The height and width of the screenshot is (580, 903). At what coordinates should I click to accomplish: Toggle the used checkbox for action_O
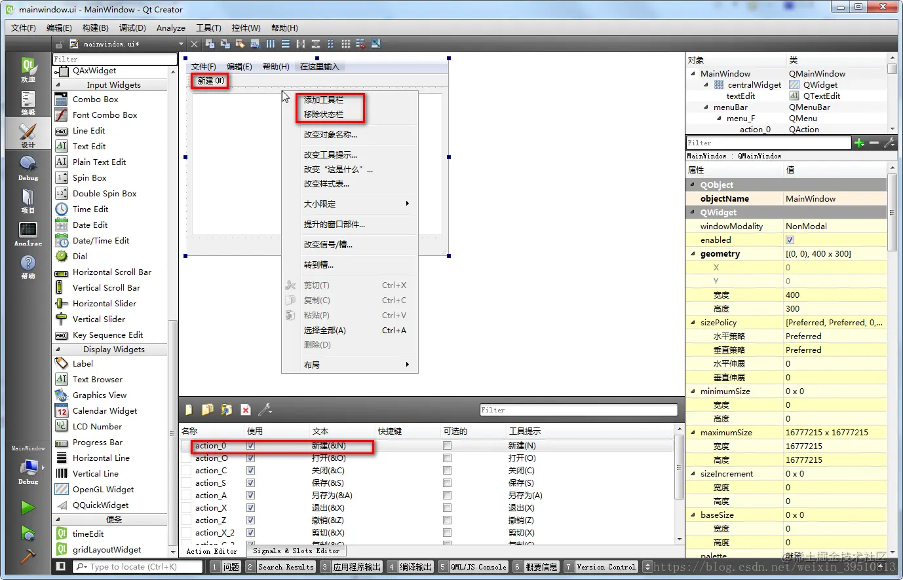[250, 458]
